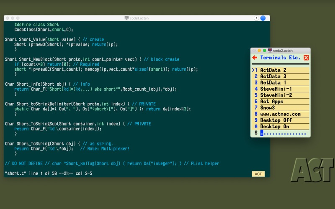Image resolution: width=335 pixels, height=209 pixels.
Task: Click the DO NOT DEFINE comment line
Action: click(112, 163)
